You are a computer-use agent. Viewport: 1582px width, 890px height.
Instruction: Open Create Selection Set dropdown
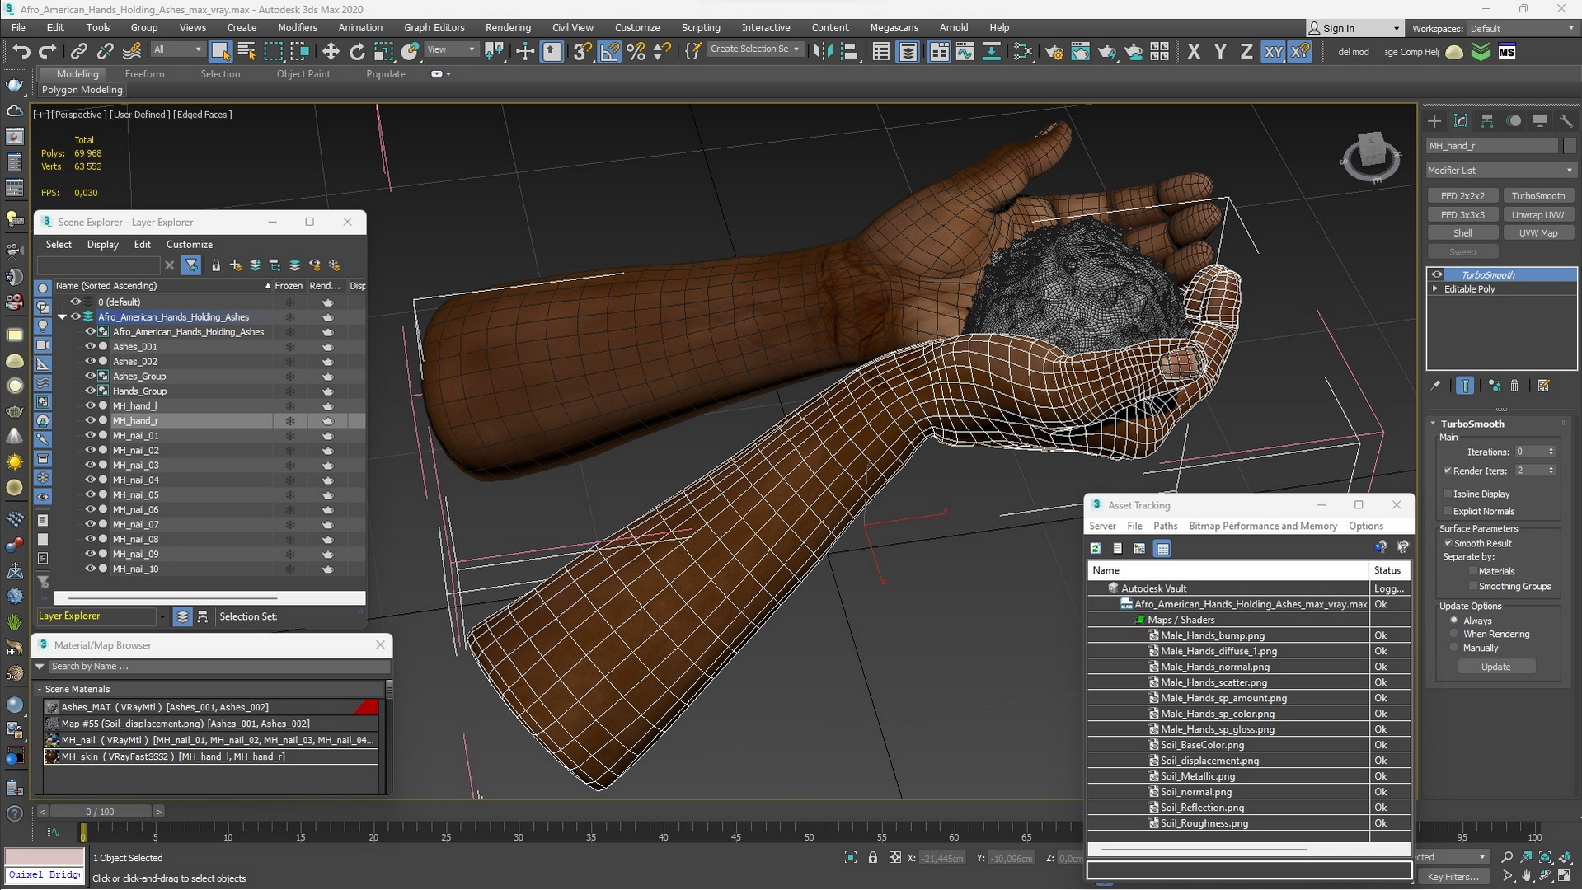point(755,49)
